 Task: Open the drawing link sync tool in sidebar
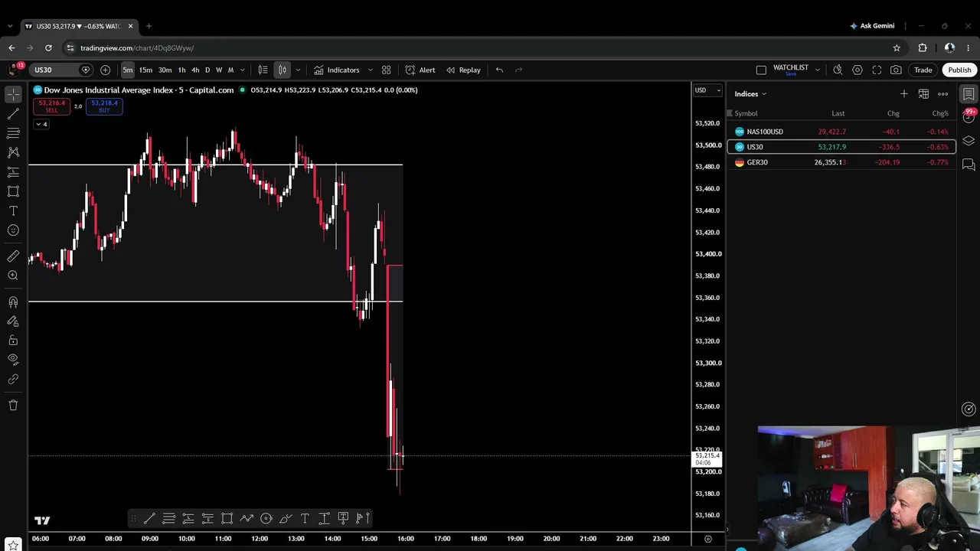pyautogui.click(x=13, y=379)
